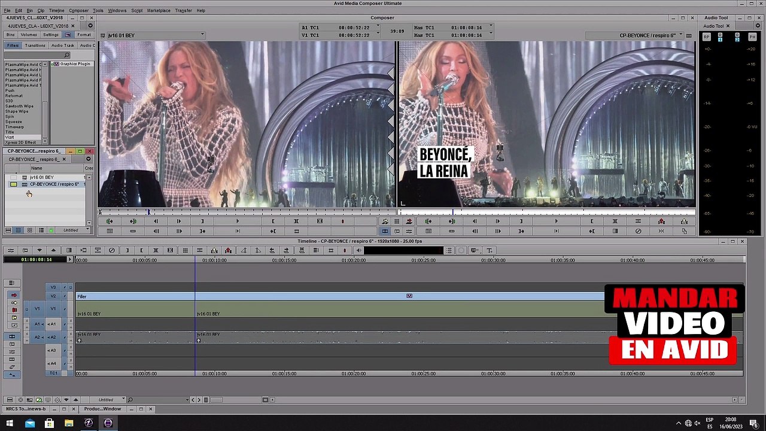This screenshot has width=766, height=431.
Task: Open File Explorer from taskbar
Action: pos(69,423)
